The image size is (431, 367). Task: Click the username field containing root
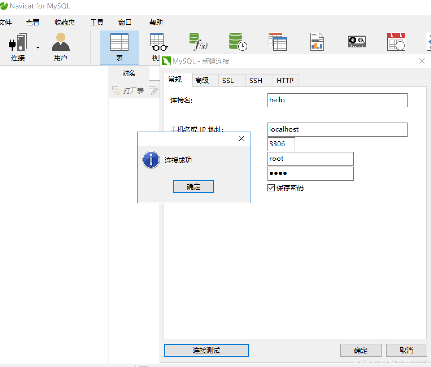point(310,159)
